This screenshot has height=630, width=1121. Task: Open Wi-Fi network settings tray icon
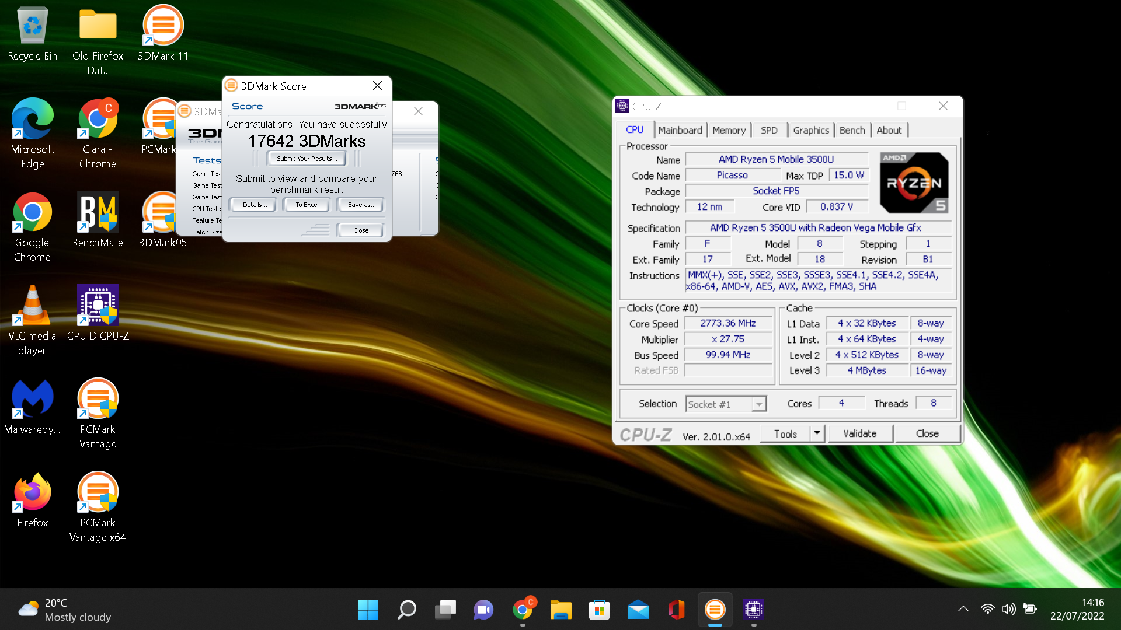[987, 609]
